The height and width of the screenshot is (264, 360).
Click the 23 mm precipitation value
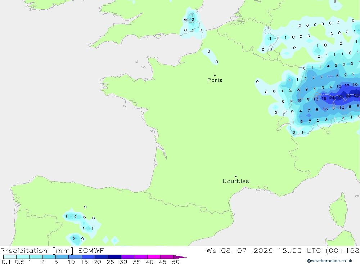(356, 95)
